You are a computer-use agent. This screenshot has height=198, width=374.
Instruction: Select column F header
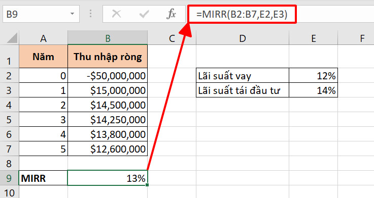tap(356, 38)
